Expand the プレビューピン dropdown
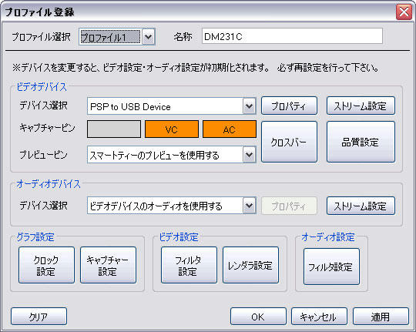Screen dimensions: 416x332 tap(171, 155)
